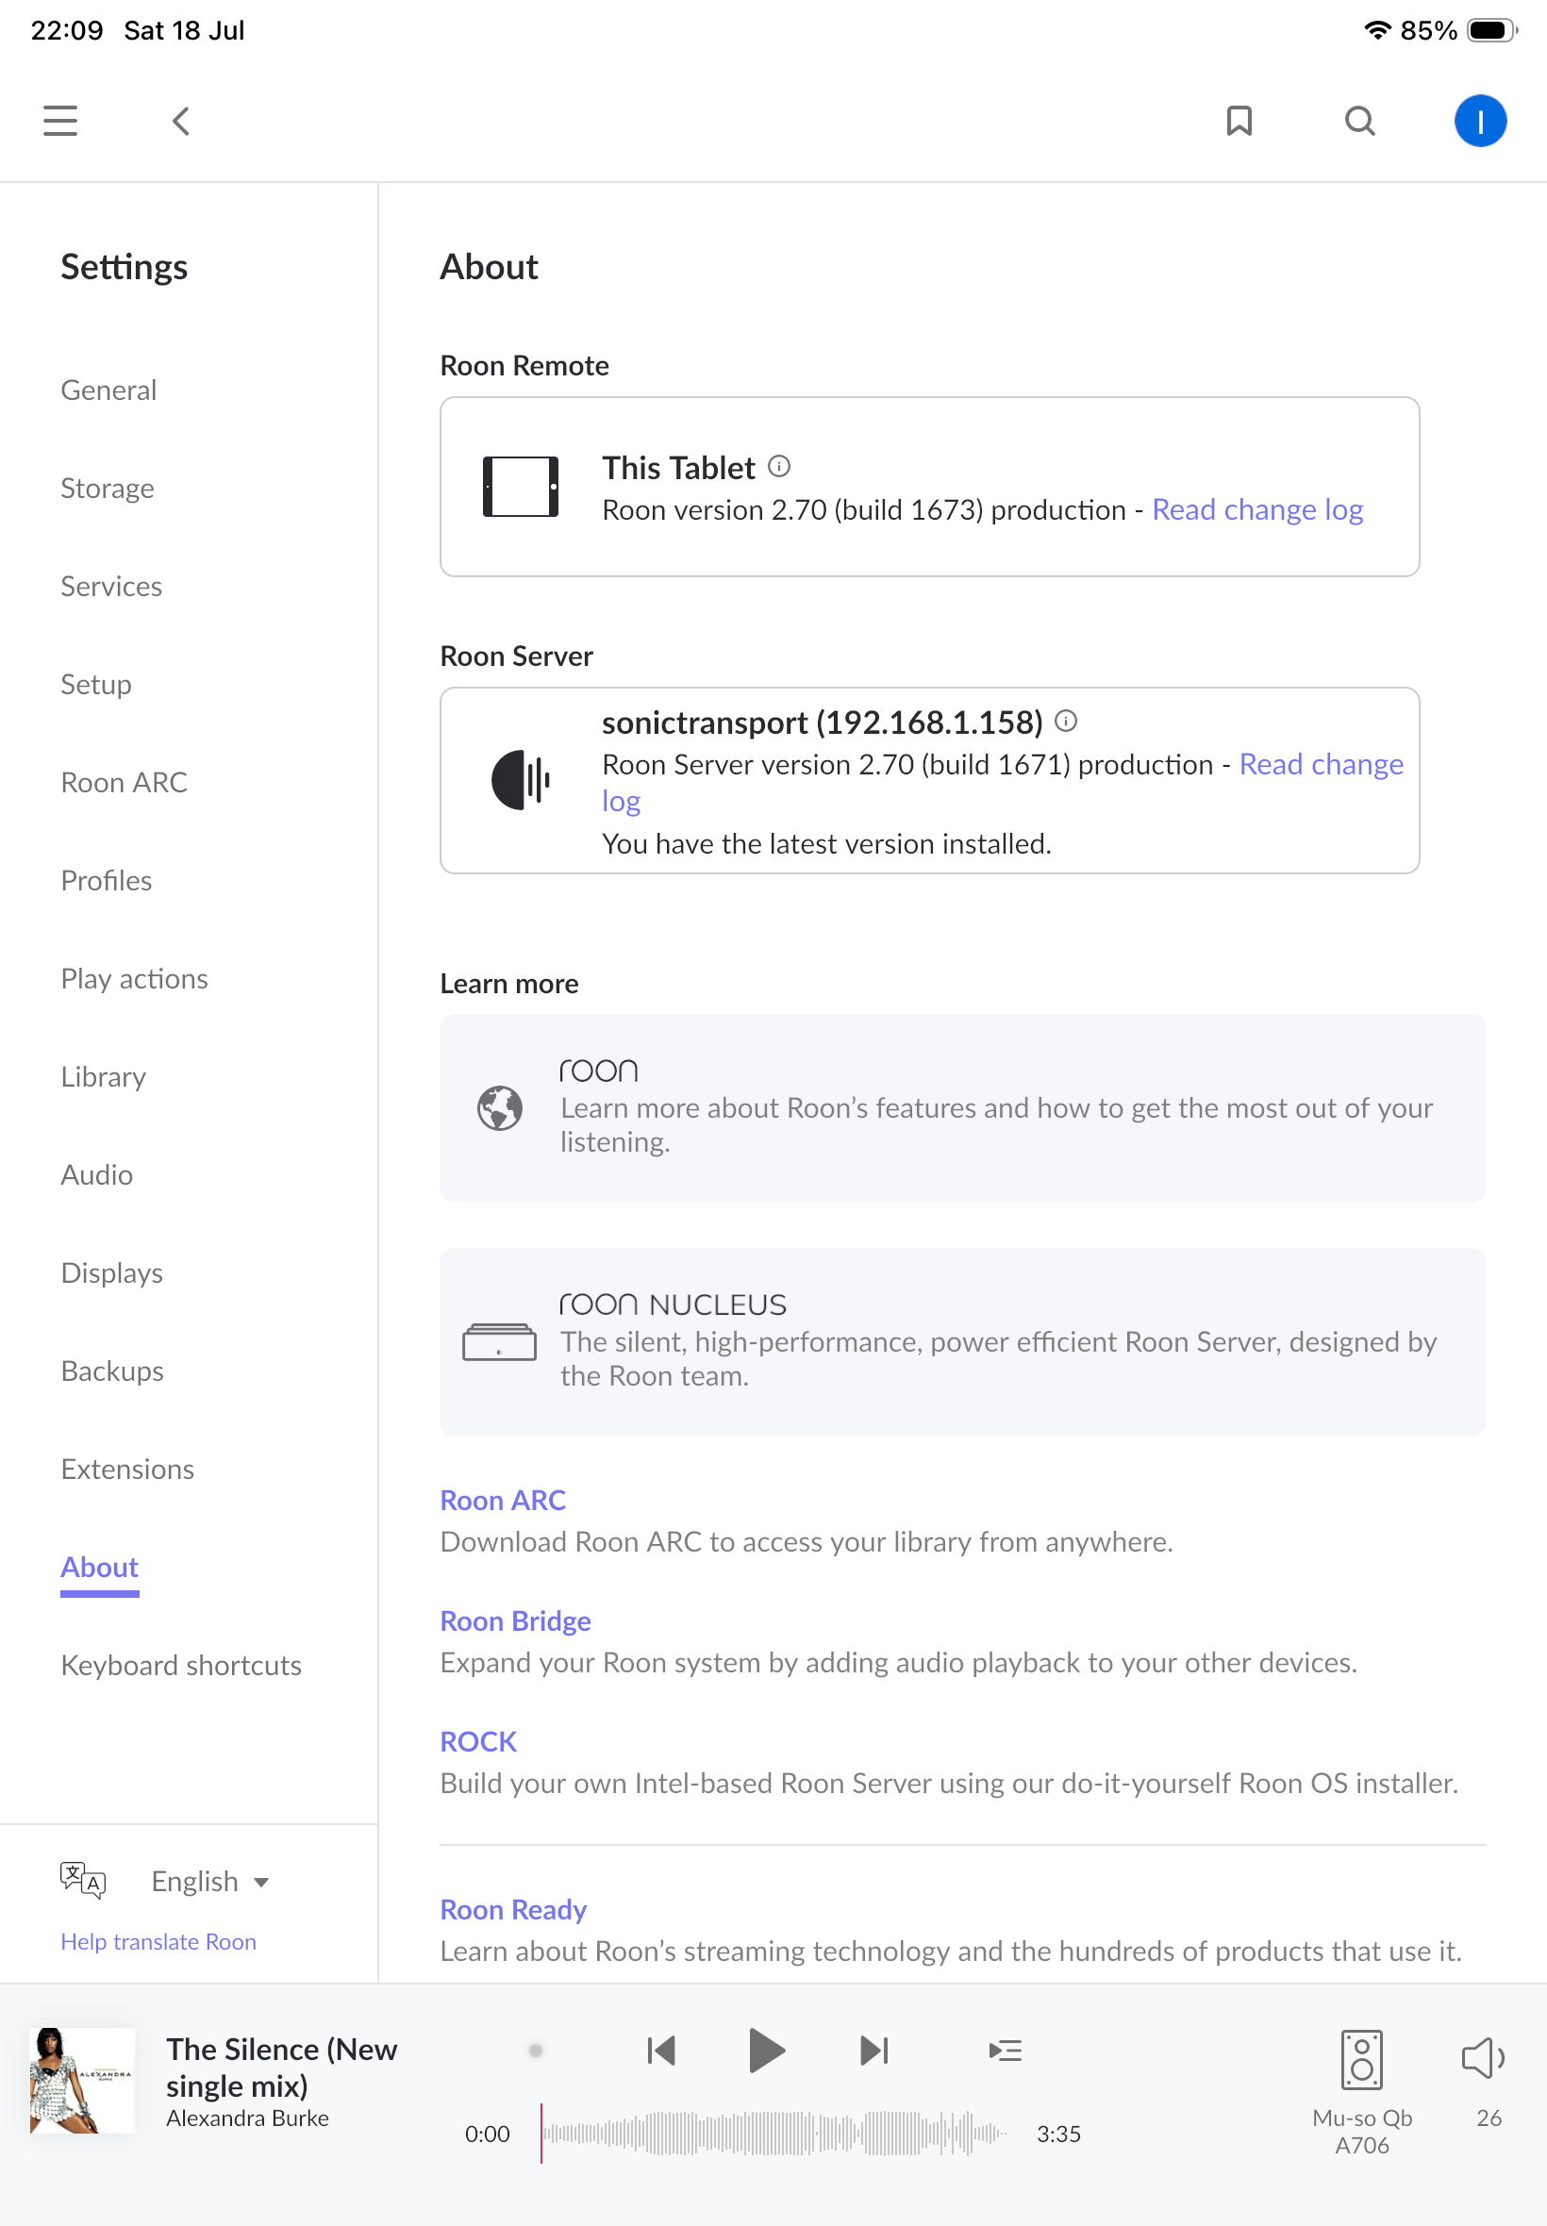Open the Roon Nucleus card
Screen dimensions: 1547x2226
(962, 1341)
